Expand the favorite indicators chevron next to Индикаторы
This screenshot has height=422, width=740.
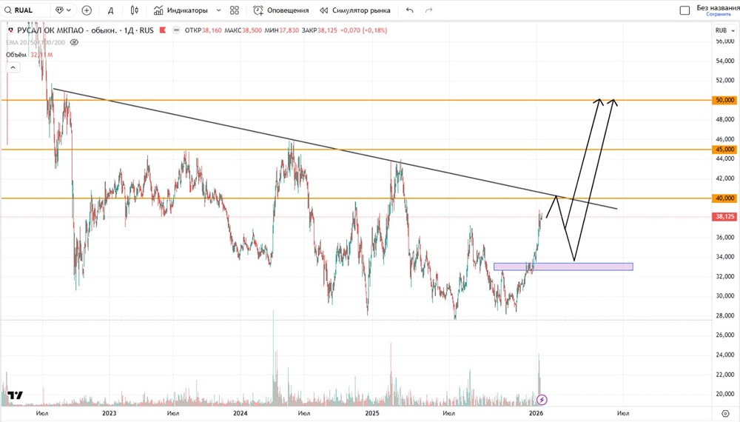click(x=218, y=10)
